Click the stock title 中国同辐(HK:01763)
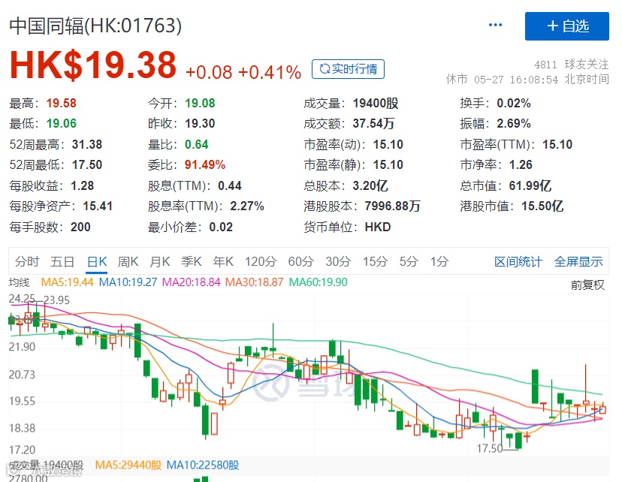 click(95, 26)
